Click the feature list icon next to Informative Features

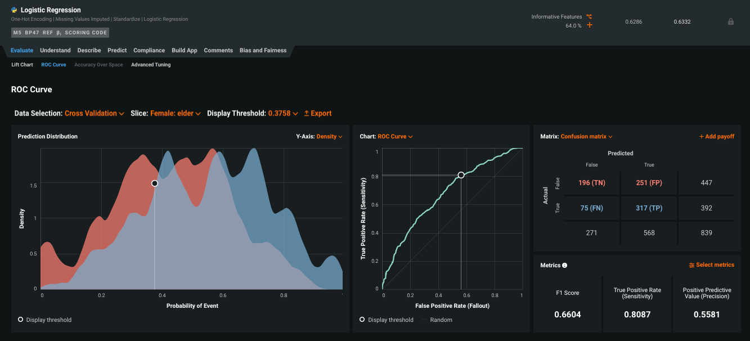(589, 17)
